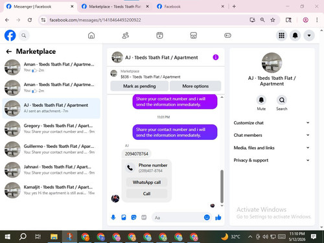Click the address bar URL field
Image resolution: width=324 pixels, height=243 pixels.
click(147, 20)
